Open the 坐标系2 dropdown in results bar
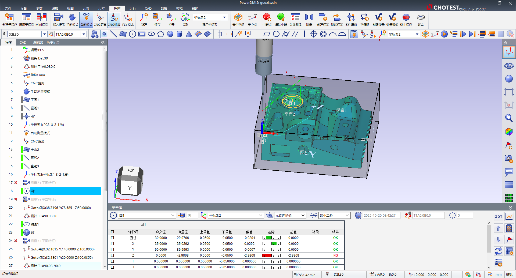 [x=260, y=215]
